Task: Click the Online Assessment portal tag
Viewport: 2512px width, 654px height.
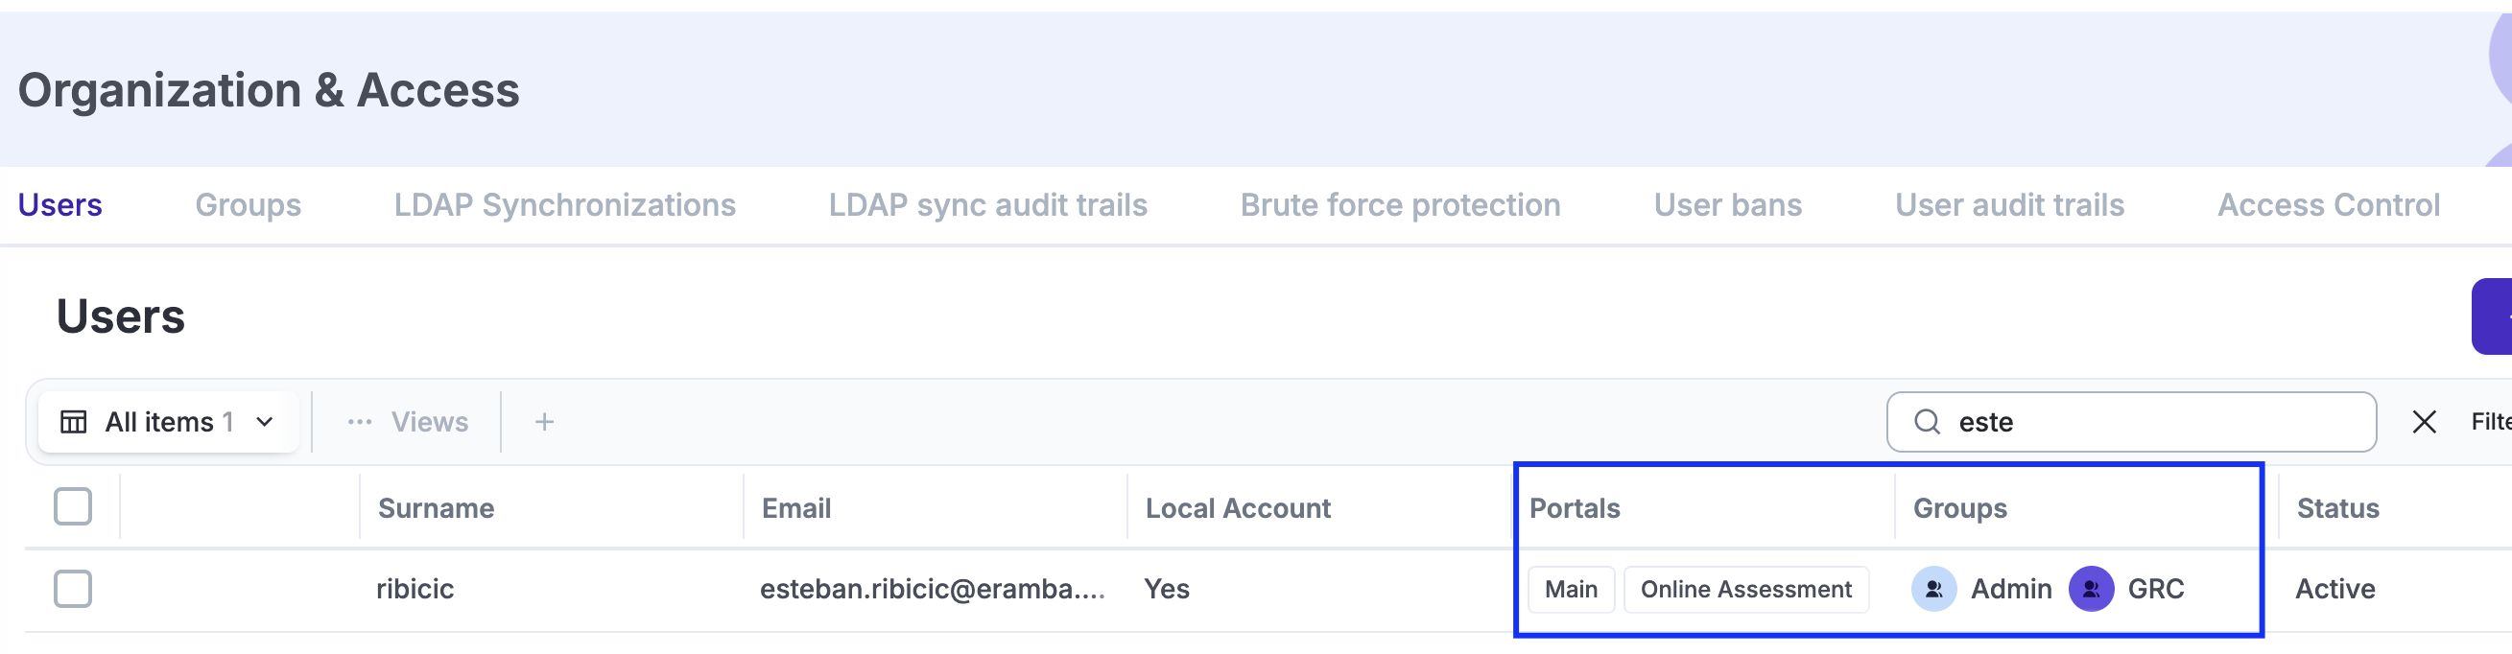Action: coord(1745,590)
